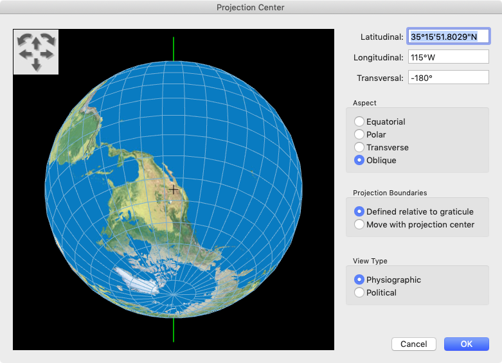Viewport: 502px width, 363px height.
Task: Click the Latitudinal input field
Action: 448,37
